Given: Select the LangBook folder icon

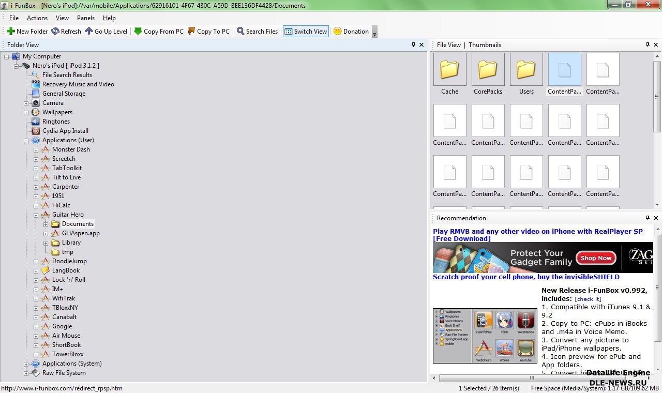Looking at the screenshot, I should (46, 270).
